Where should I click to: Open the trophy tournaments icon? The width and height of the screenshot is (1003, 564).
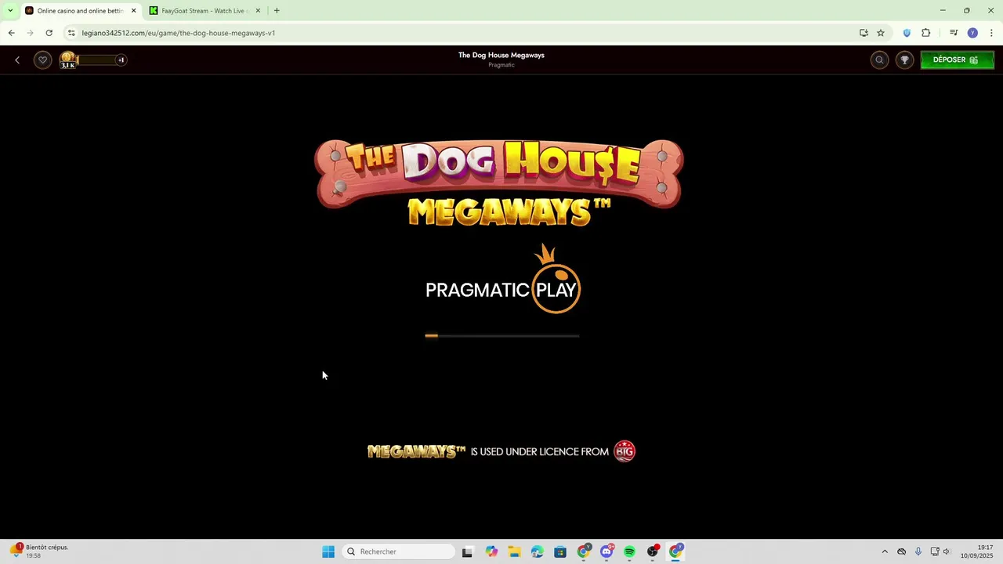[x=904, y=60]
